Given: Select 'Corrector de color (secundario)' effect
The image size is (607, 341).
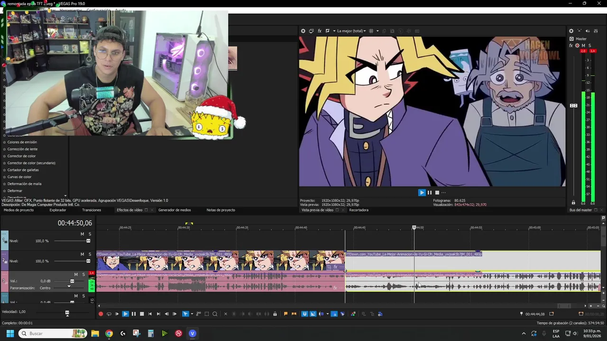Looking at the screenshot, I should pyautogui.click(x=31, y=163).
